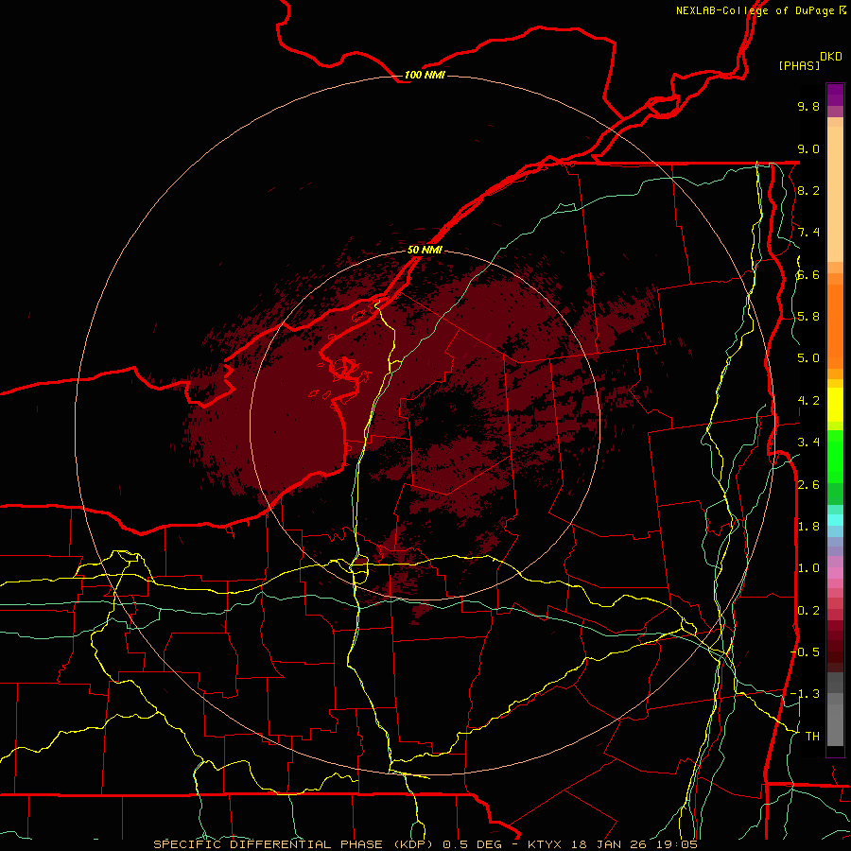
Task: Select the 1.0 scale label
Action: point(808,568)
